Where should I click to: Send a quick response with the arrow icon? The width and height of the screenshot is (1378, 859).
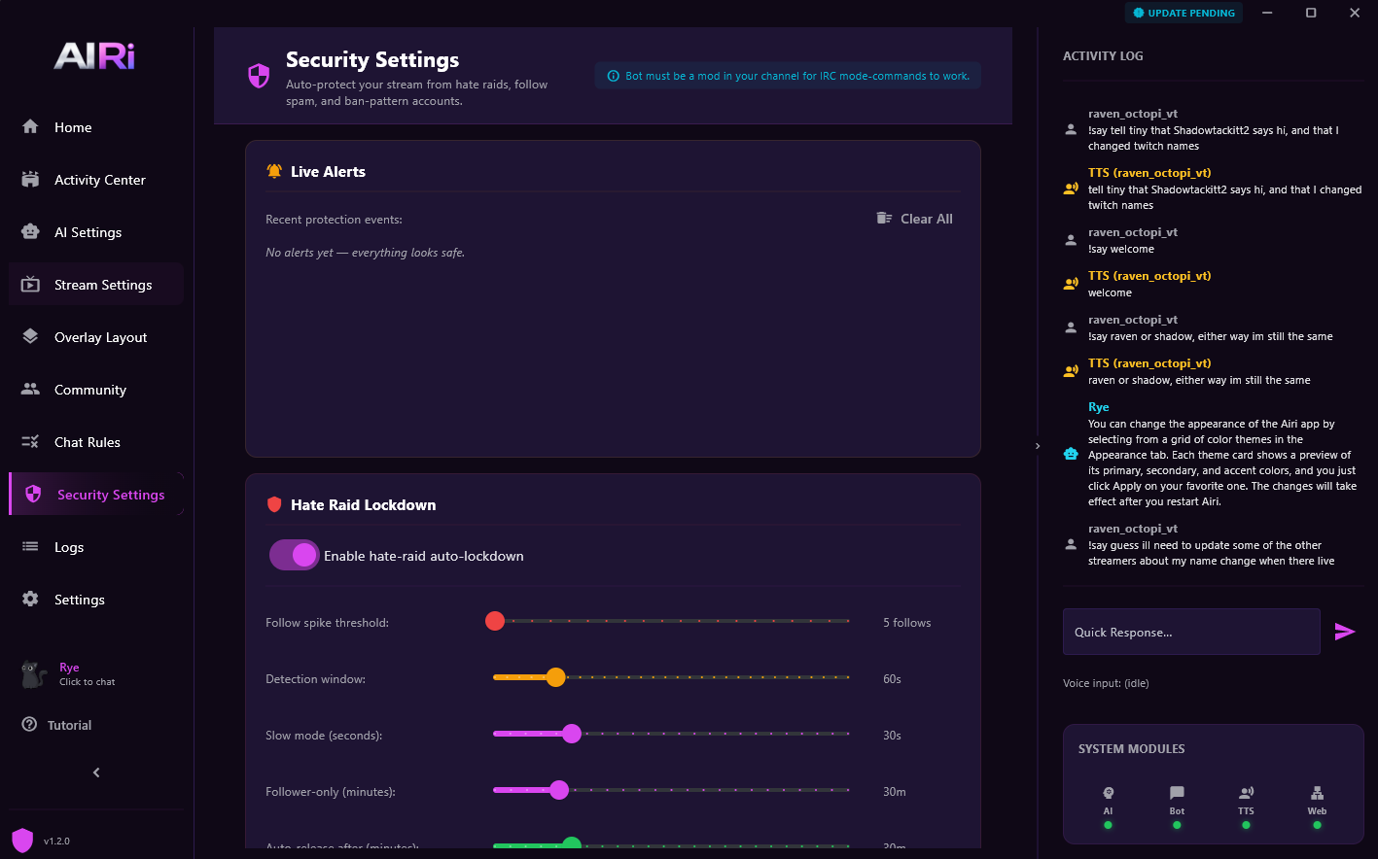[x=1346, y=632]
